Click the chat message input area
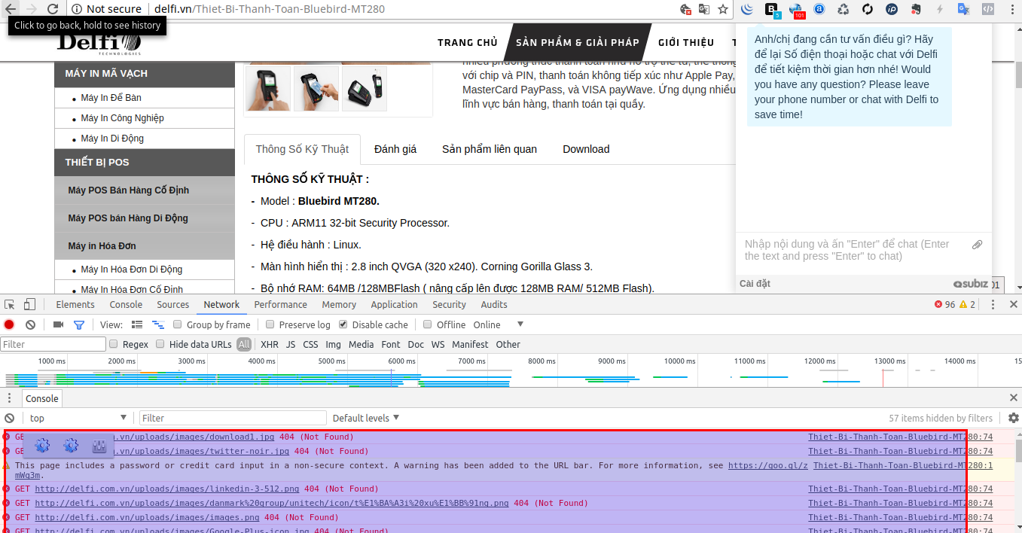Image resolution: width=1022 pixels, height=533 pixels. pos(851,250)
